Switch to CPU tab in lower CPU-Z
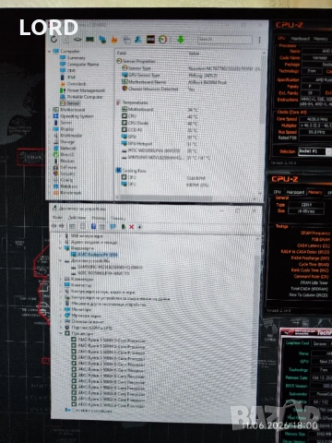This screenshot has height=443, width=332. point(278,192)
